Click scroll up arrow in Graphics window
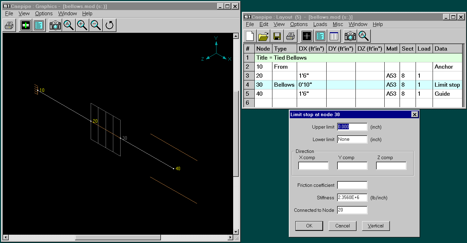 (236, 36)
